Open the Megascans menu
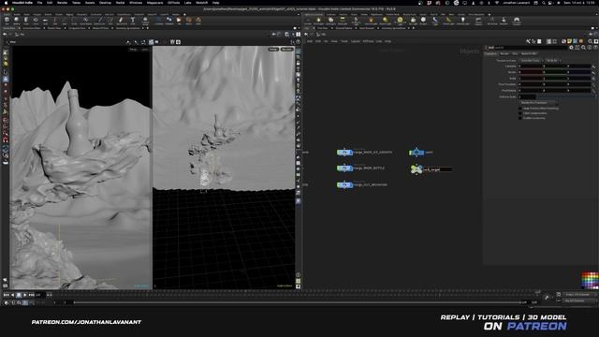Screen dimensions: 599x337 (x=154, y=3)
